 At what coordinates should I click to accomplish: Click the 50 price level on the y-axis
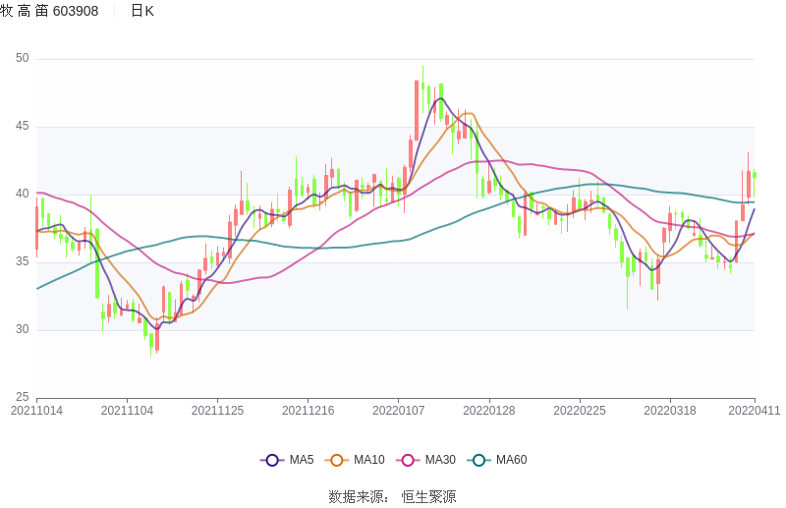(x=22, y=59)
